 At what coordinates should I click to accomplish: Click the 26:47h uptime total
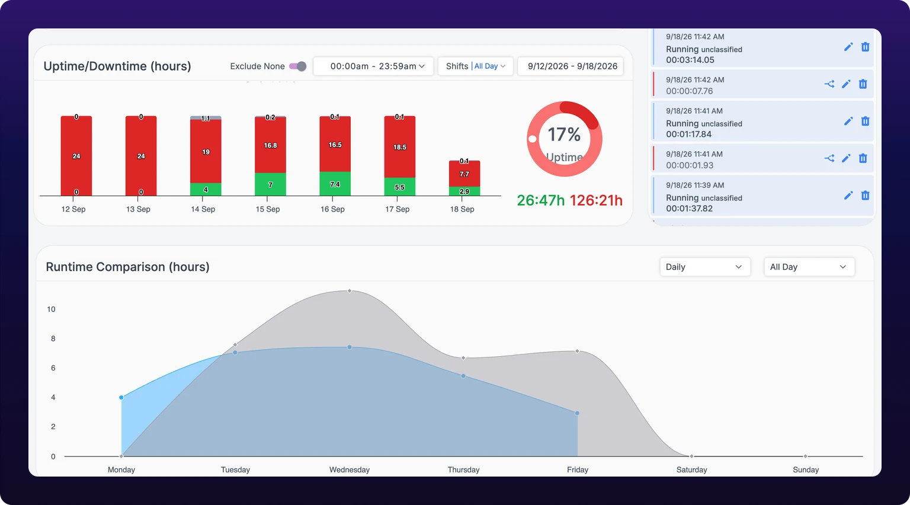(x=541, y=200)
